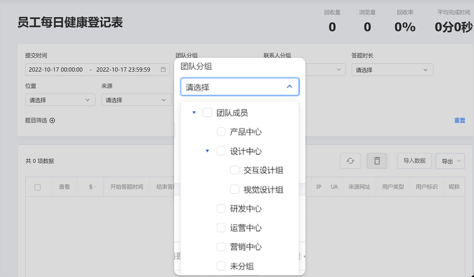Click the start date 2022-10-17 00:00:00 field
Viewport: 474px width, 277px height.
pos(56,69)
